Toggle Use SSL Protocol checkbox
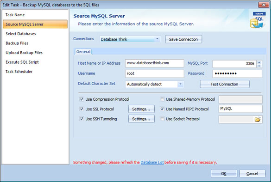This screenshot has height=182, width=271. [x=82, y=109]
